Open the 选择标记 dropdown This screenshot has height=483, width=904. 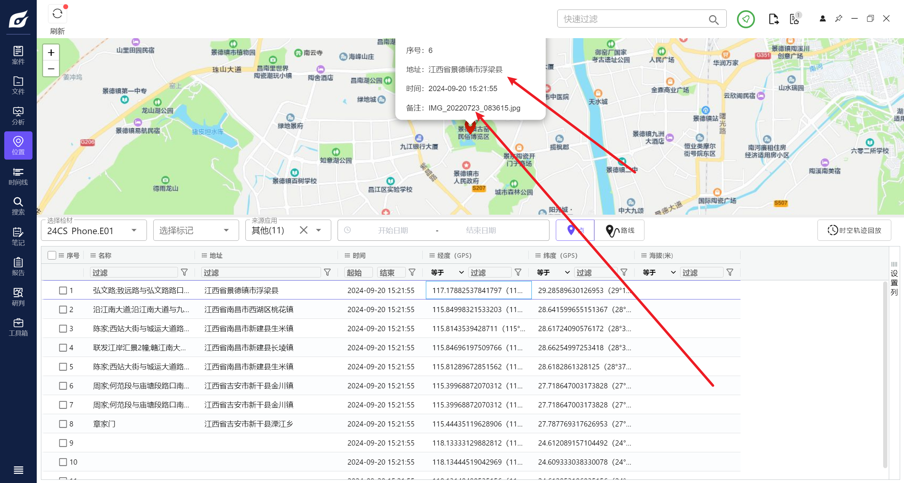pos(226,231)
